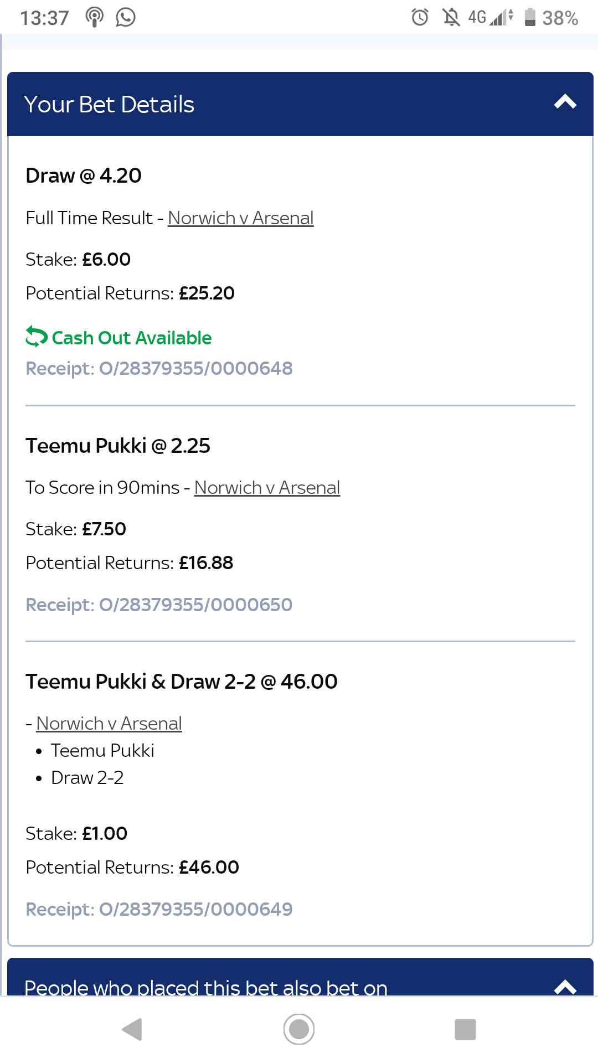Tap the muted bell status icon

(x=451, y=17)
